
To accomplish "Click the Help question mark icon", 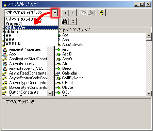I will tap(102, 13).
